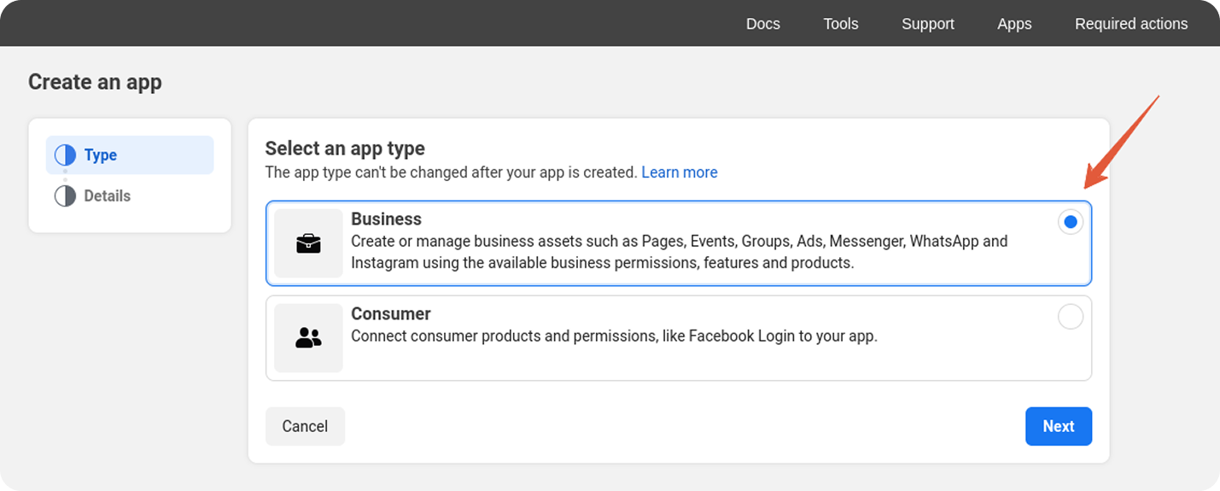The height and width of the screenshot is (491, 1220).
Task: Open the Docs menu
Action: pos(763,24)
